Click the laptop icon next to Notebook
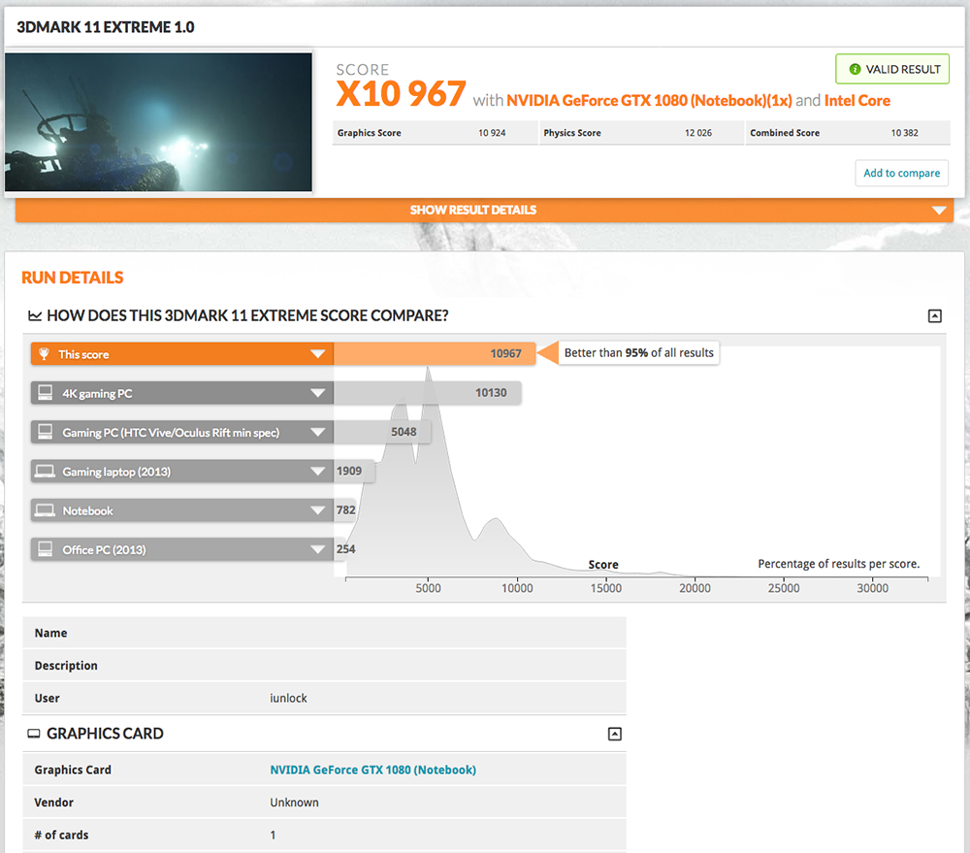The height and width of the screenshot is (853, 970). point(45,510)
